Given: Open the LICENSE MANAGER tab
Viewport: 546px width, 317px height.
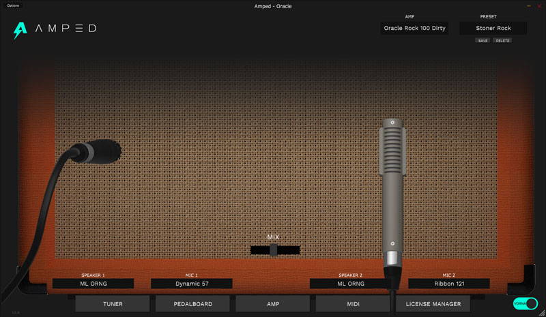Looking at the screenshot, I should click(x=433, y=304).
